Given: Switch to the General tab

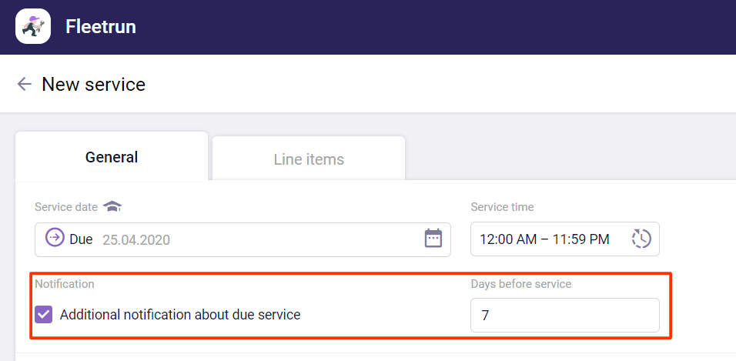Looking at the screenshot, I should pyautogui.click(x=112, y=157).
